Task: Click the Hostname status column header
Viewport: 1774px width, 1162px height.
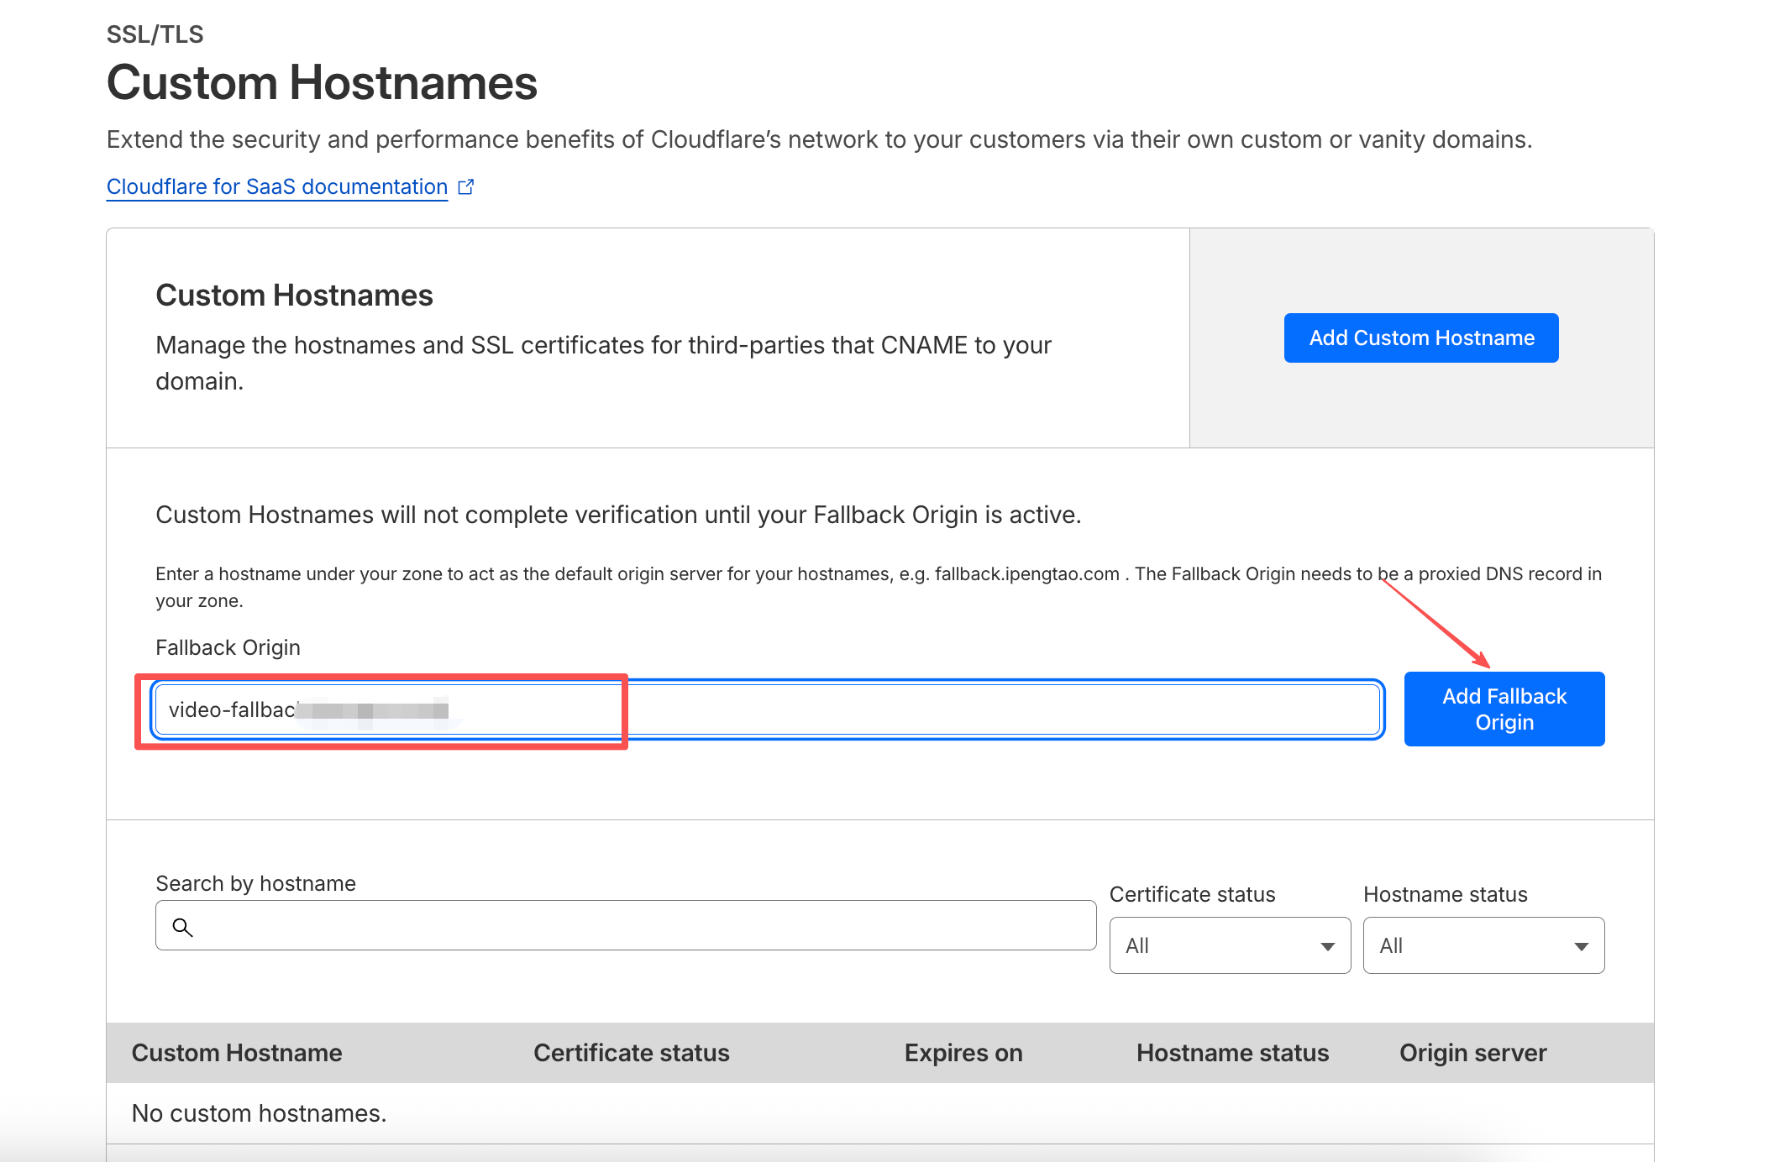Action: (1232, 1053)
